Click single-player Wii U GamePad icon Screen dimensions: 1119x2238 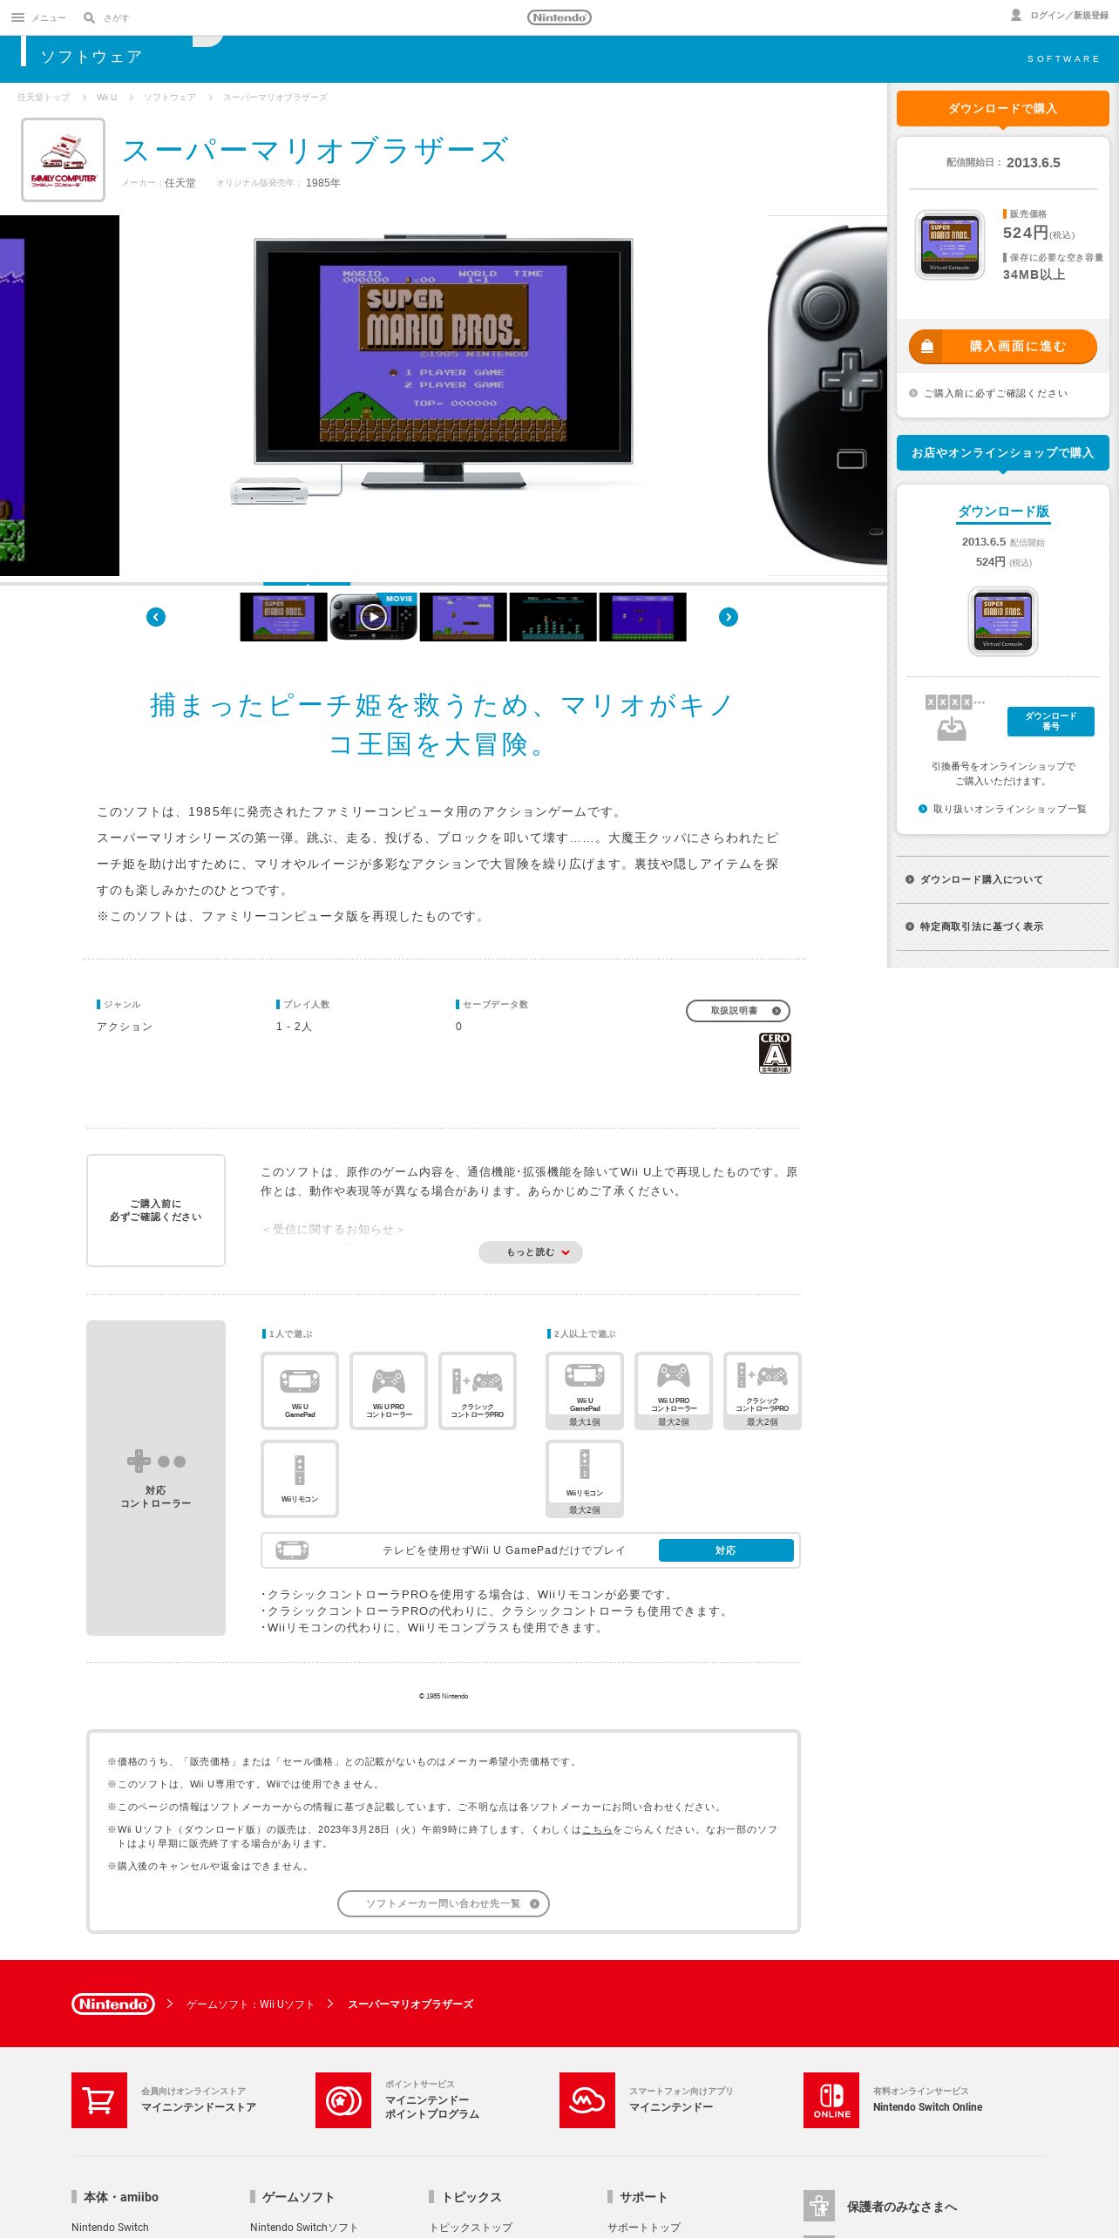pyautogui.click(x=300, y=1391)
